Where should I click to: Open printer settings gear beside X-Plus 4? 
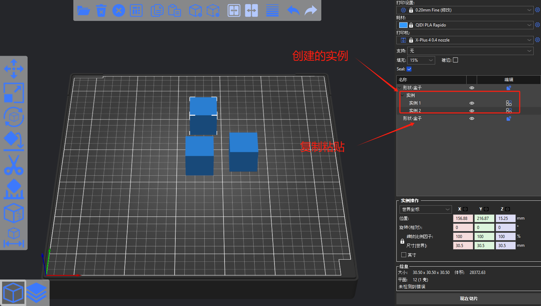pyautogui.click(x=538, y=40)
